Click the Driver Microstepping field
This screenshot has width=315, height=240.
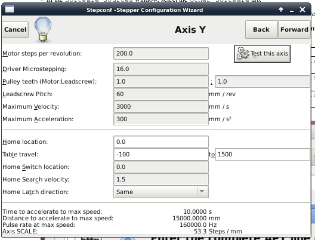click(x=161, y=69)
